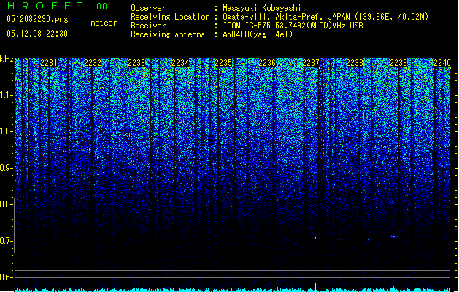Image resolution: width=459 pixels, height=292 pixels.
Task: Click the kHz axis unit label
Action: tap(7, 59)
